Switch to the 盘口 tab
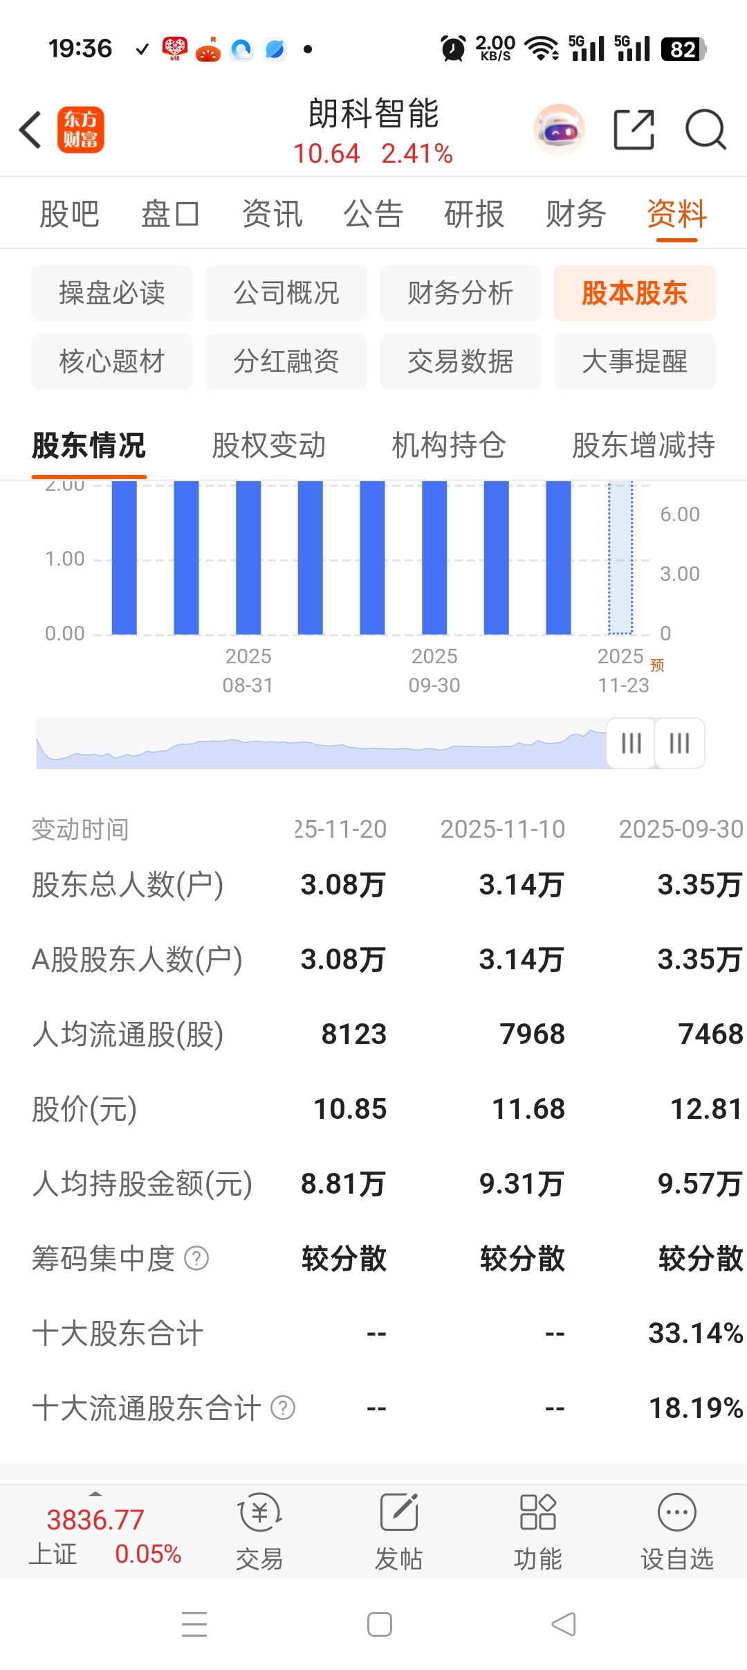This screenshot has width=747, height=1670. point(170,214)
